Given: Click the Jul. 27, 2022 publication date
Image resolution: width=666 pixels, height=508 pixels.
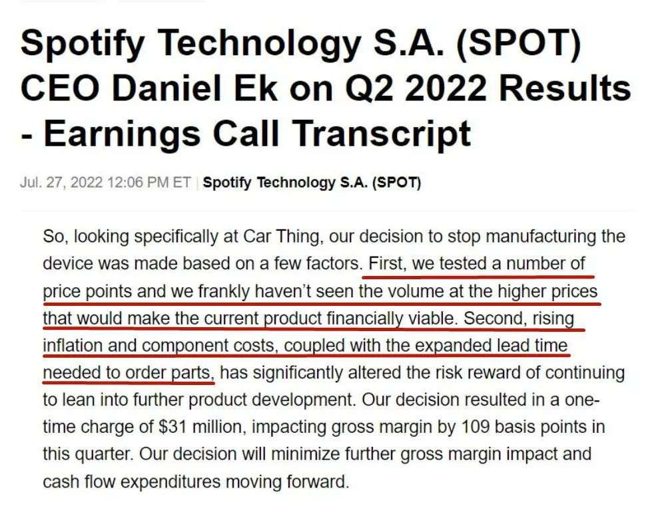Looking at the screenshot, I should (105, 182).
